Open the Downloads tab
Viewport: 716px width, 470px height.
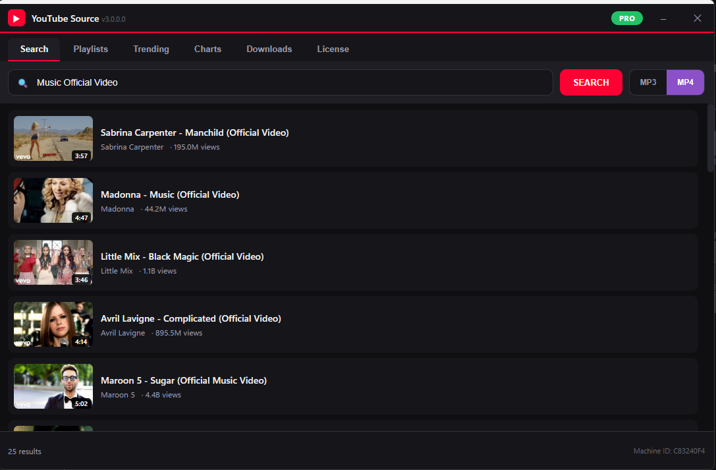(x=269, y=49)
